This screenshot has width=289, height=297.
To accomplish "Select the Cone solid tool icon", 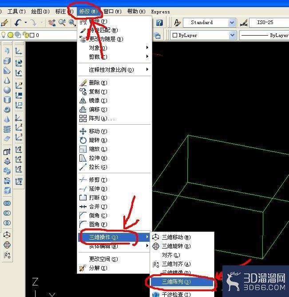I will pos(7,80).
